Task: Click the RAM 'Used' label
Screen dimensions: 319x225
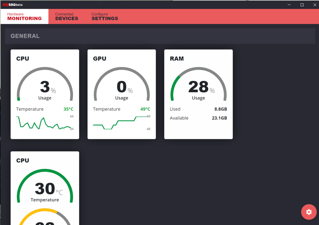Action: pos(175,109)
